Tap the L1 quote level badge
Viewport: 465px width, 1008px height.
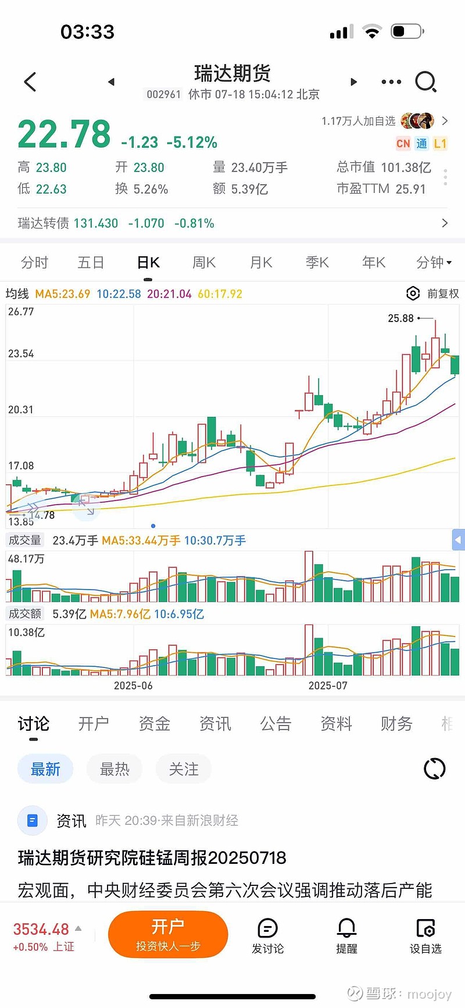coord(440,144)
